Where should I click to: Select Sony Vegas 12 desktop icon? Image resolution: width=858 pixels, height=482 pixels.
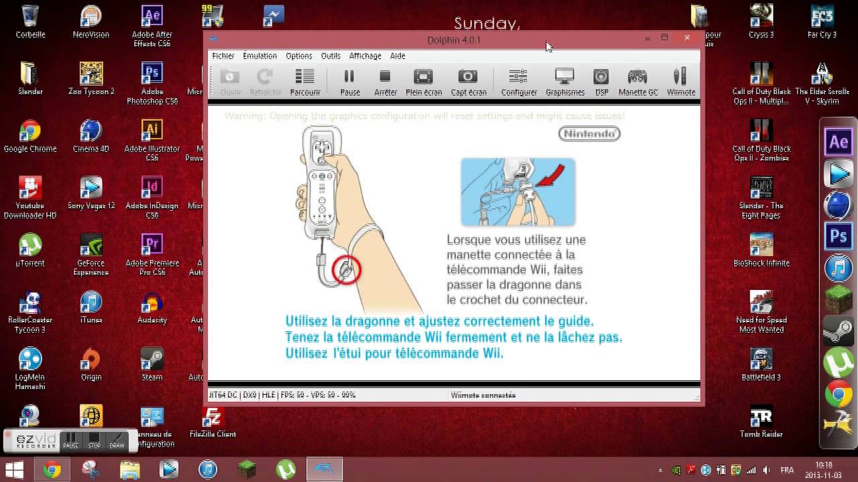[x=91, y=193]
